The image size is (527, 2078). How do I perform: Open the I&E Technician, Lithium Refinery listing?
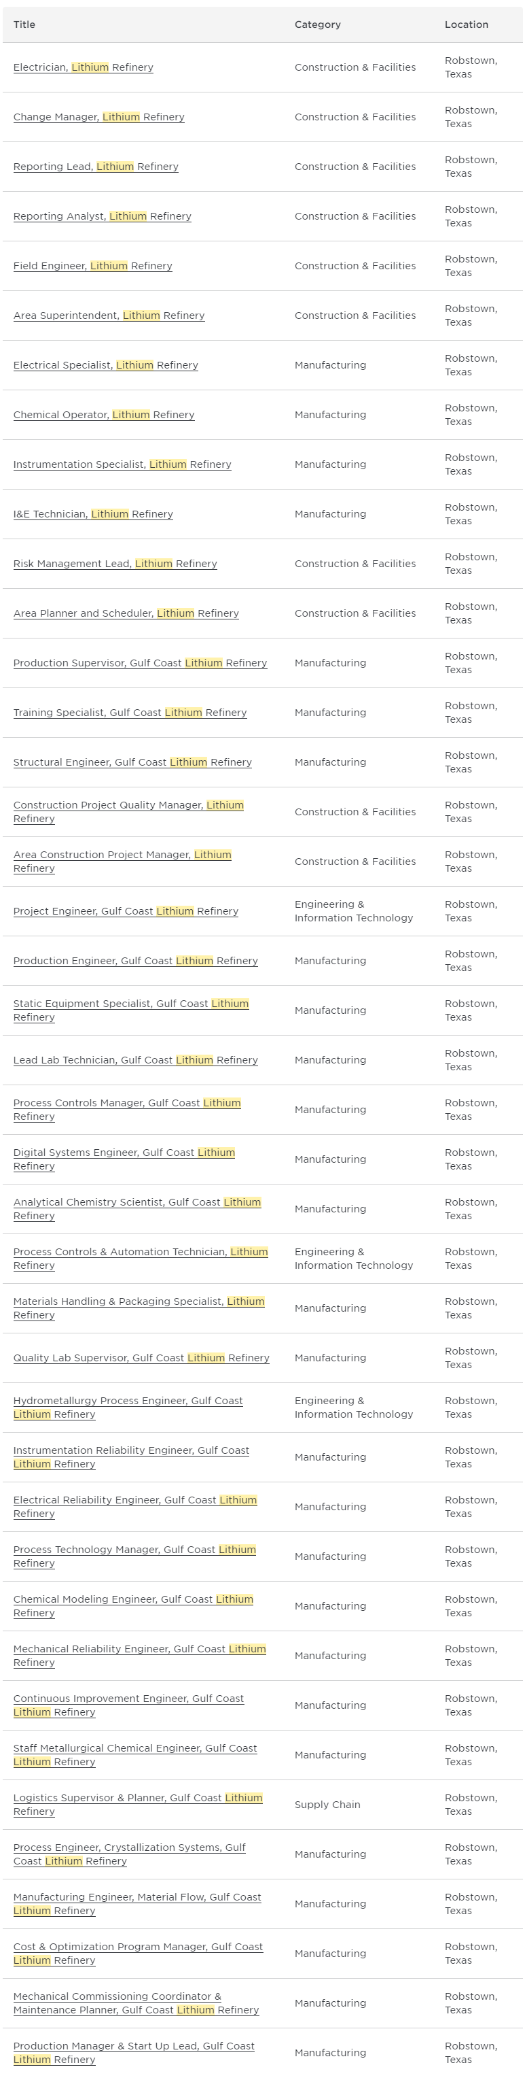pyautogui.click(x=92, y=514)
